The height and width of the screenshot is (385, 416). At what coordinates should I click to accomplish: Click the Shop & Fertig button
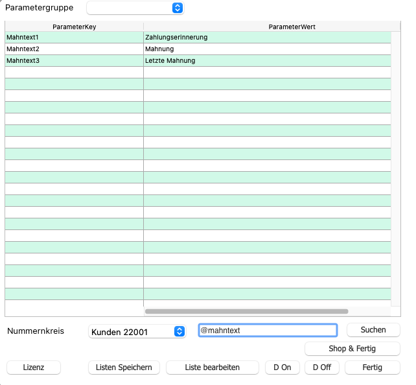point(352,349)
